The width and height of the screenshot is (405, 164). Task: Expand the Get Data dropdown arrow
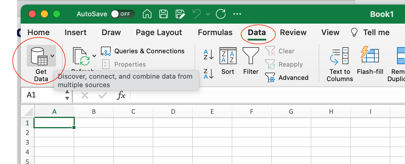pos(53,56)
